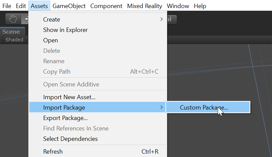
Task: Select the Hand tool icon
Action: [x=13, y=19]
